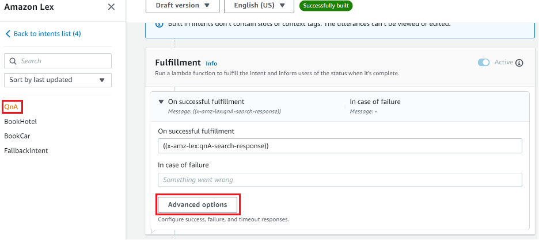Select the BookCar intent
The image size is (539, 240).
[x=17, y=136]
